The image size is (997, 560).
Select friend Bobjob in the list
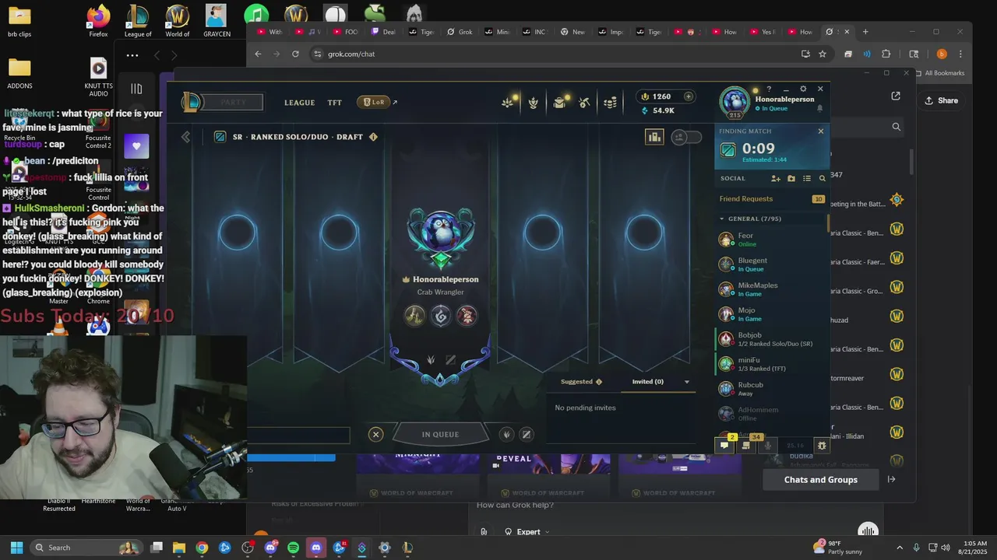click(x=771, y=339)
